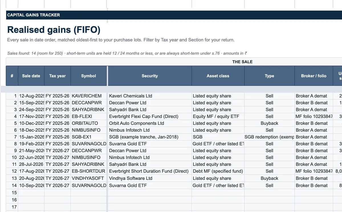Select 'Listed equity share' in row 3
Viewport: 342px width, 212px height.
[218, 110]
